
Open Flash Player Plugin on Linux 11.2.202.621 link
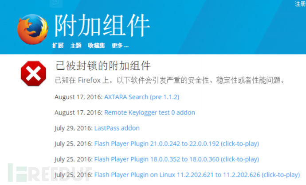coord(197,175)
